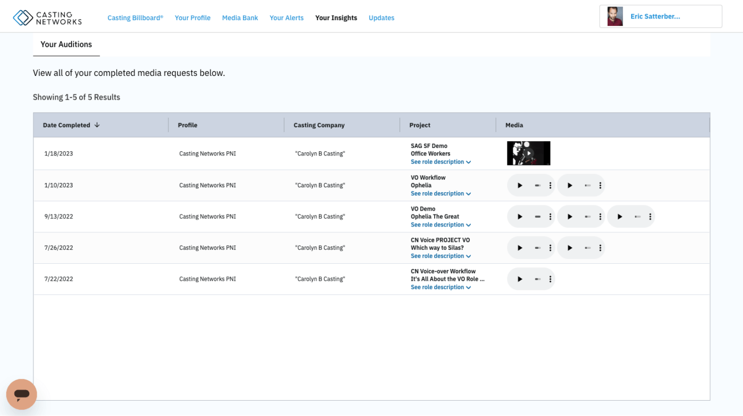Switch to the Your Auditions tab
Screen dimensions: 743x416
click(66, 45)
